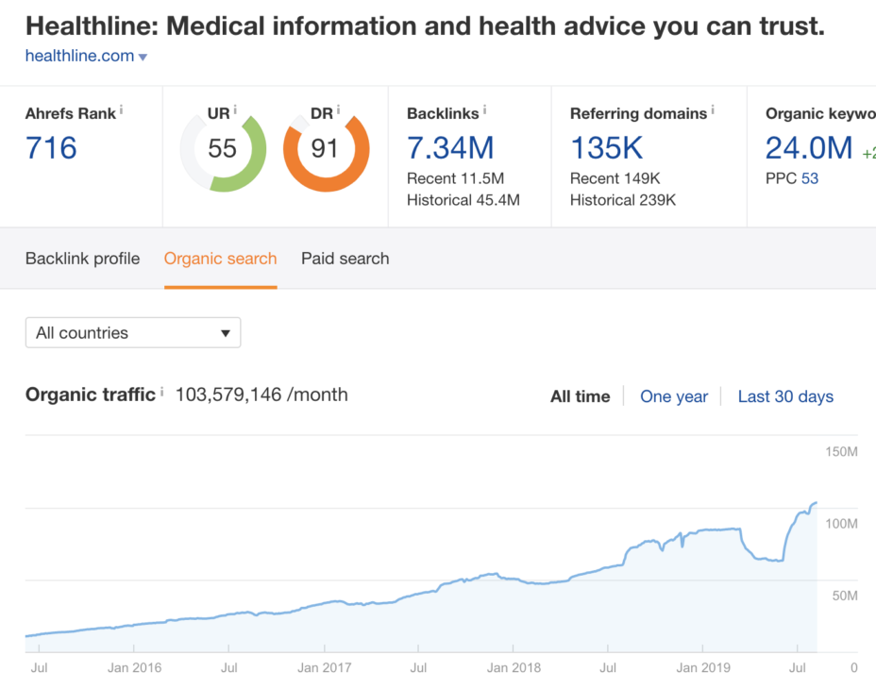Image resolution: width=876 pixels, height=689 pixels.
Task: Open the 24.0M organic keywords report
Action: (x=809, y=148)
